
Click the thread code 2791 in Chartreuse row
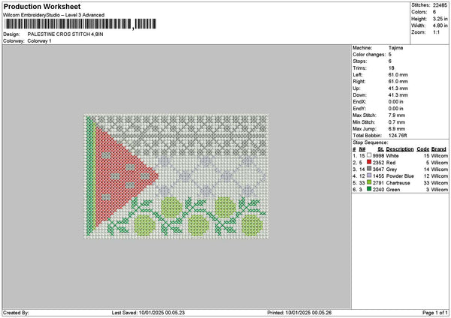tap(378, 183)
